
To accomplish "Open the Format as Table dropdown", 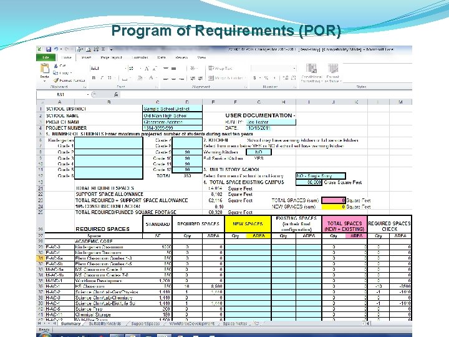I will (333, 74).
